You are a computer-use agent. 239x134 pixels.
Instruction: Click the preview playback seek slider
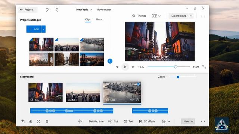(x=168, y=67)
